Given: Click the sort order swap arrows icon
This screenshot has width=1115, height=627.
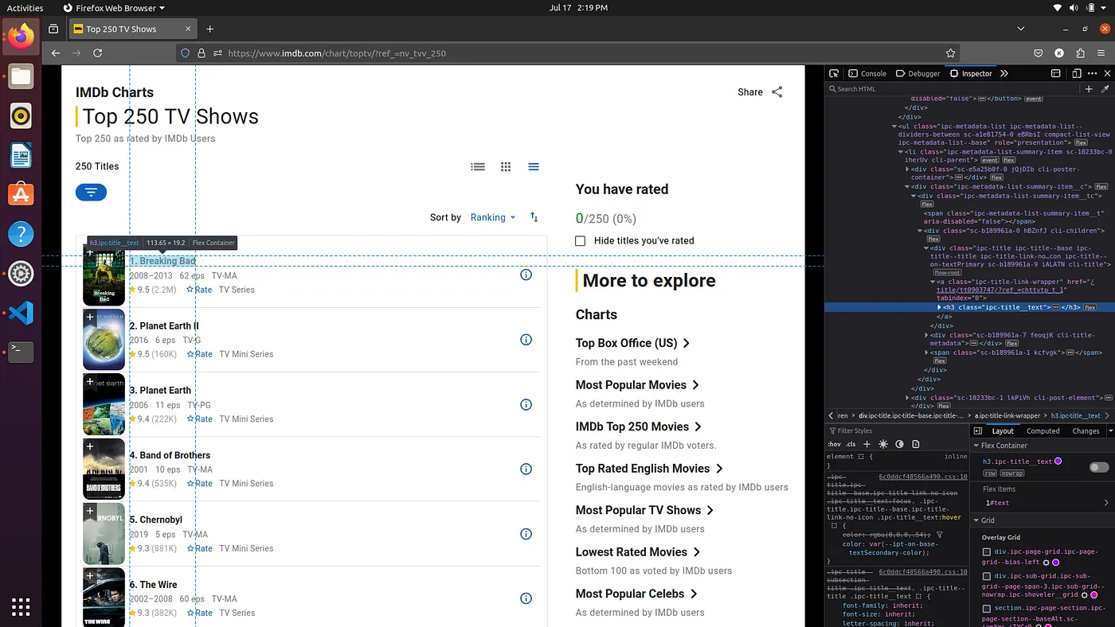Looking at the screenshot, I should pos(534,217).
